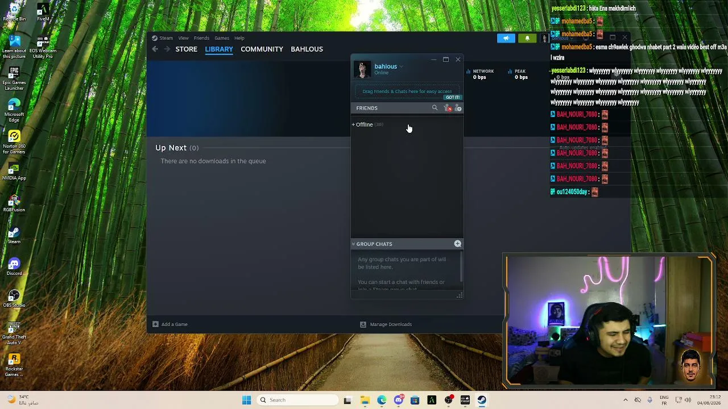
Task: Open the Help menu
Action: point(239,38)
